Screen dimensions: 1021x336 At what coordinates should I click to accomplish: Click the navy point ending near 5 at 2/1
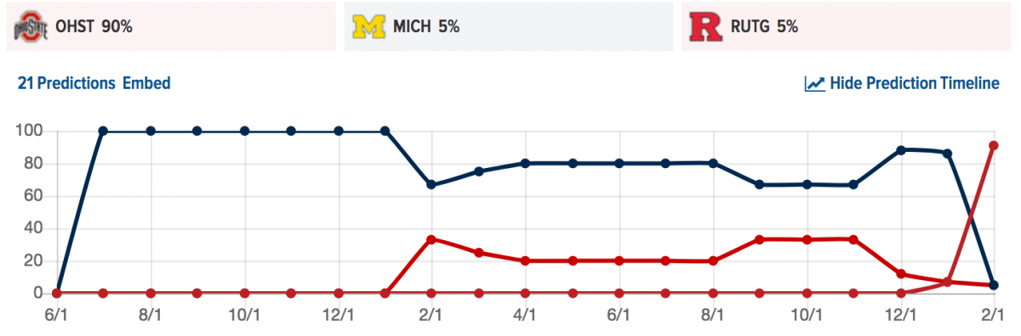[x=994, y=285]
